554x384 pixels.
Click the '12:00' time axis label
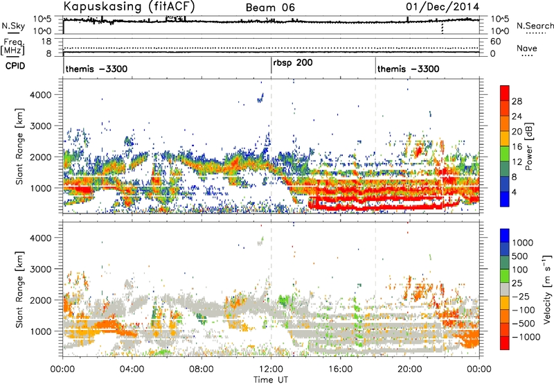coord(271,369)
